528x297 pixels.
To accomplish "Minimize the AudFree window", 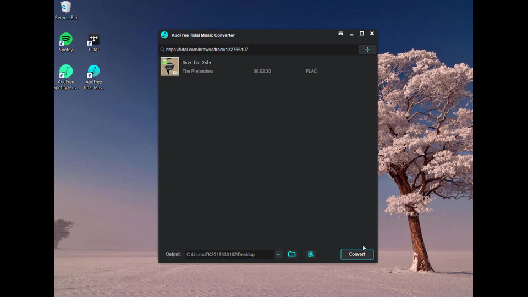I will (351, 34).
